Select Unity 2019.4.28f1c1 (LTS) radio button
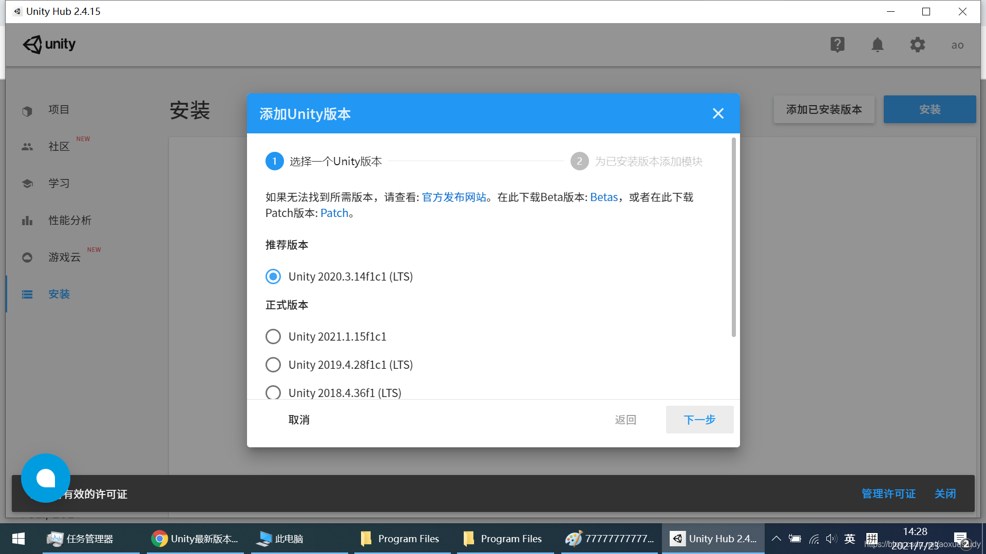This screenshot has width=986, height=554. (273, 365)
